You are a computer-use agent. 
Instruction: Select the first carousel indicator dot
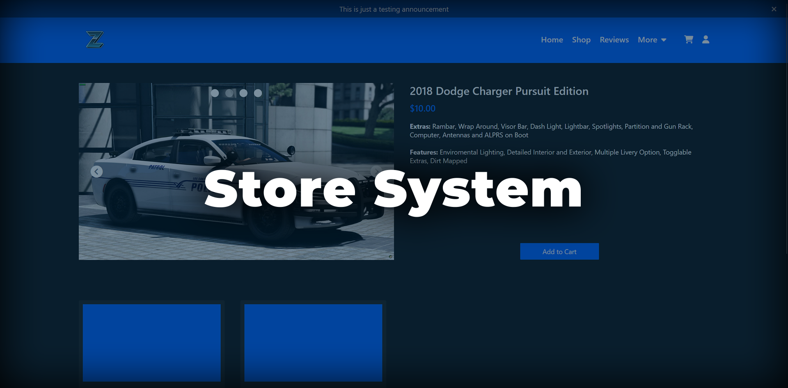[x=214, y=93]
